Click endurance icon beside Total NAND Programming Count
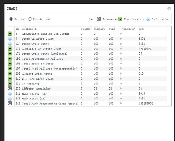The height and width of the screenshot is (141, 175). pyautogui.click(x=10, y=104)
